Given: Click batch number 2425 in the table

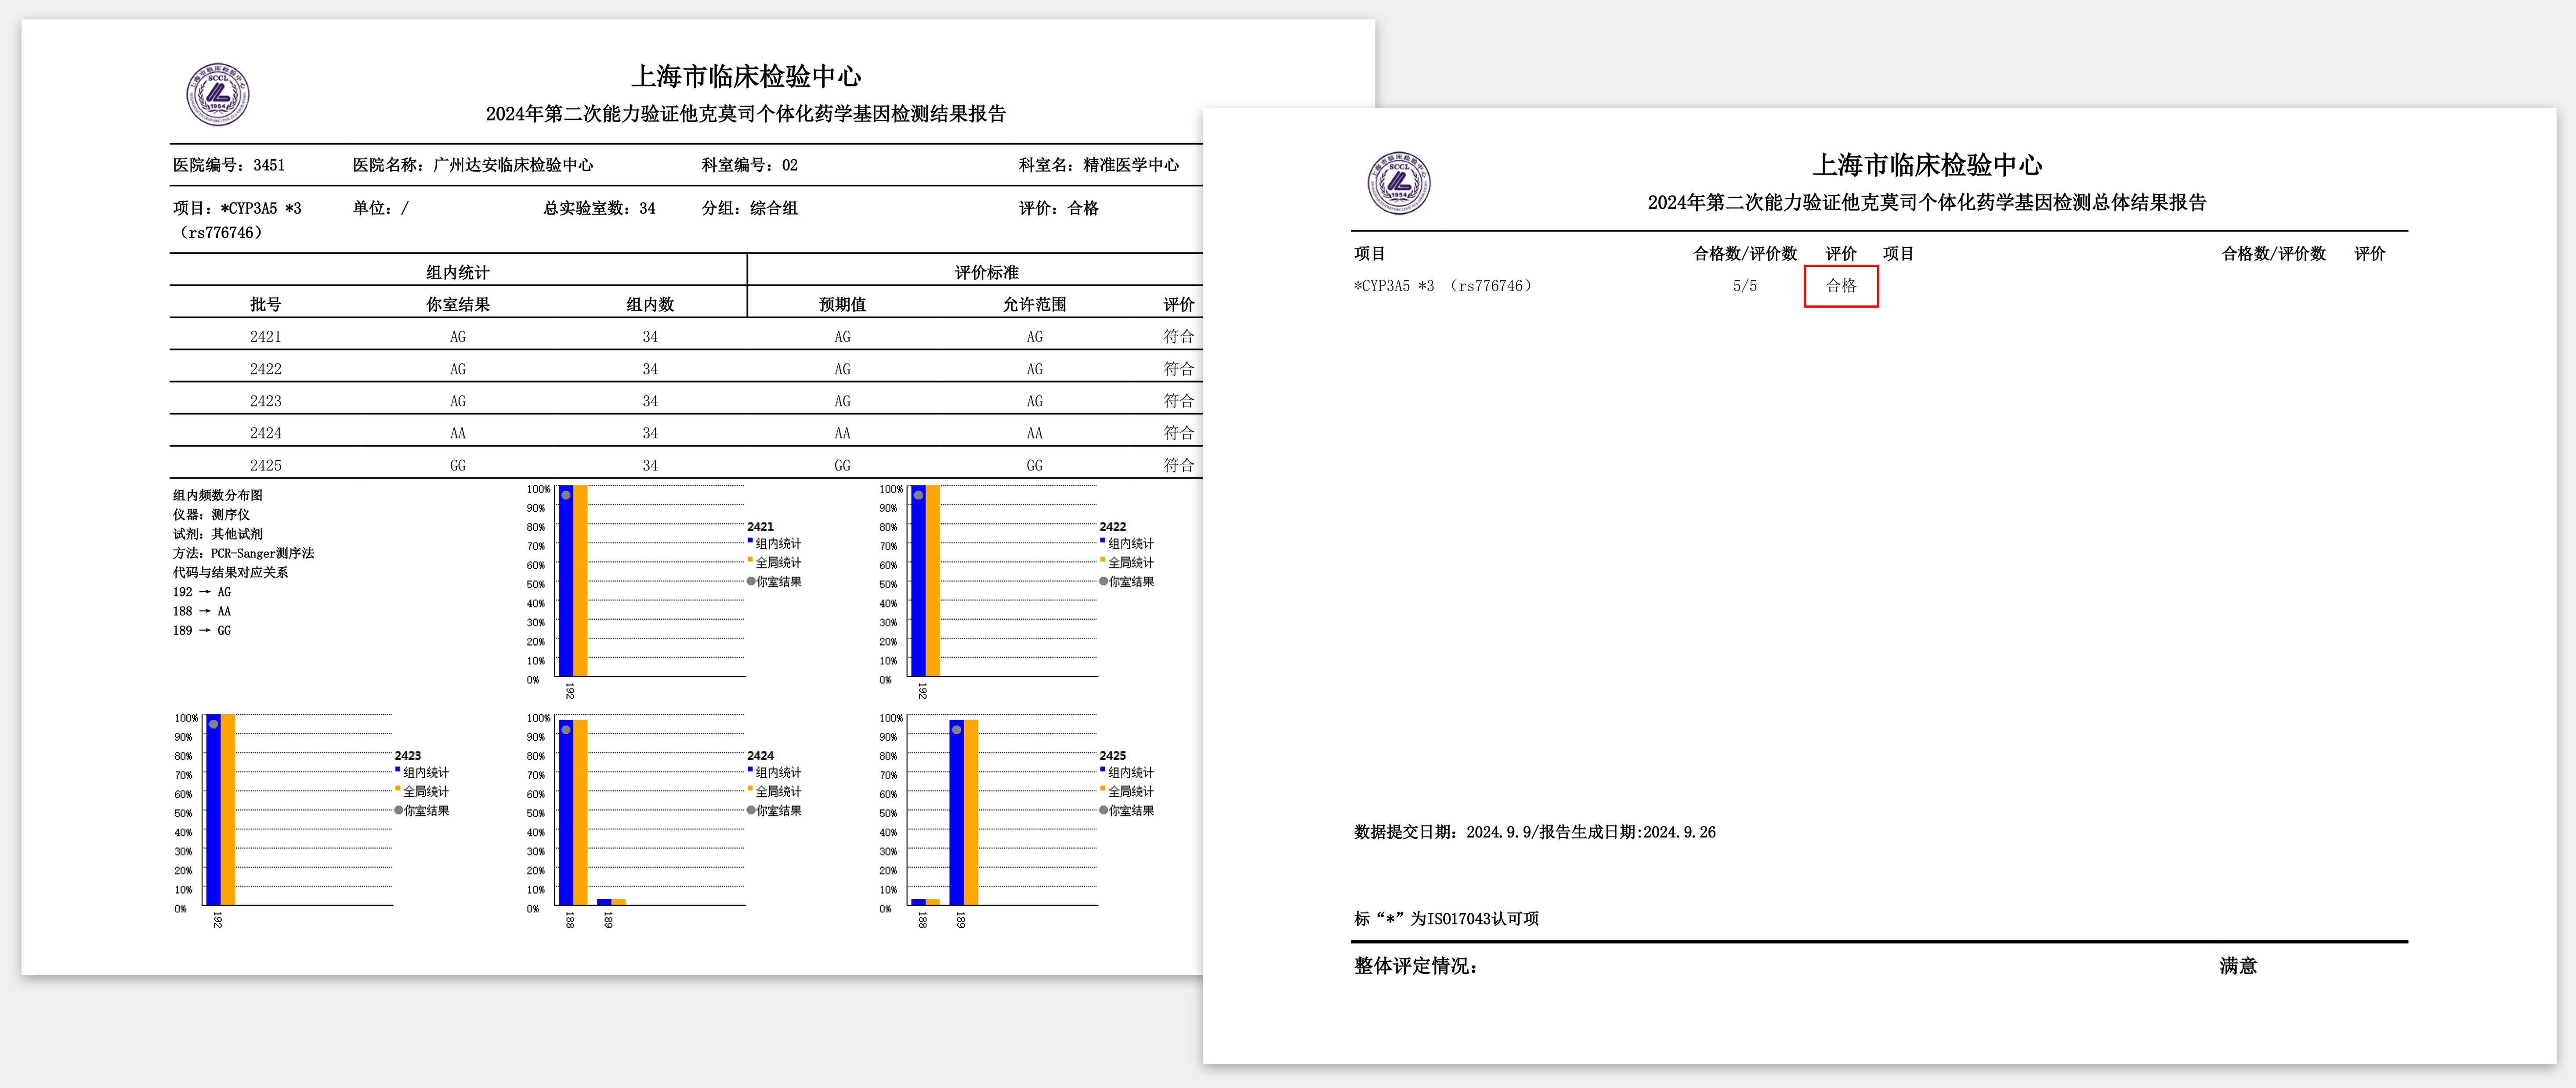Looking at the screenshot, I should coord(266,465).
